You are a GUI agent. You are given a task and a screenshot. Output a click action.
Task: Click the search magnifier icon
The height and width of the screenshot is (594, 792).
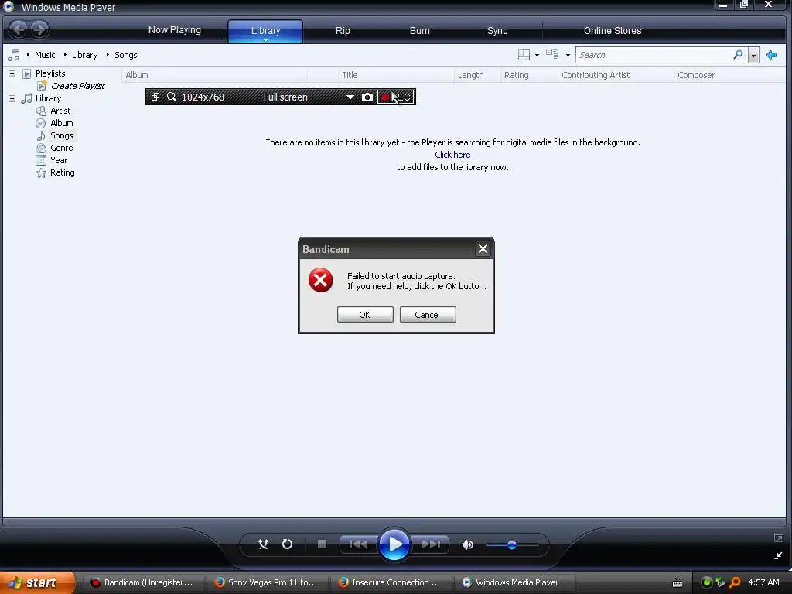[738, 54]
